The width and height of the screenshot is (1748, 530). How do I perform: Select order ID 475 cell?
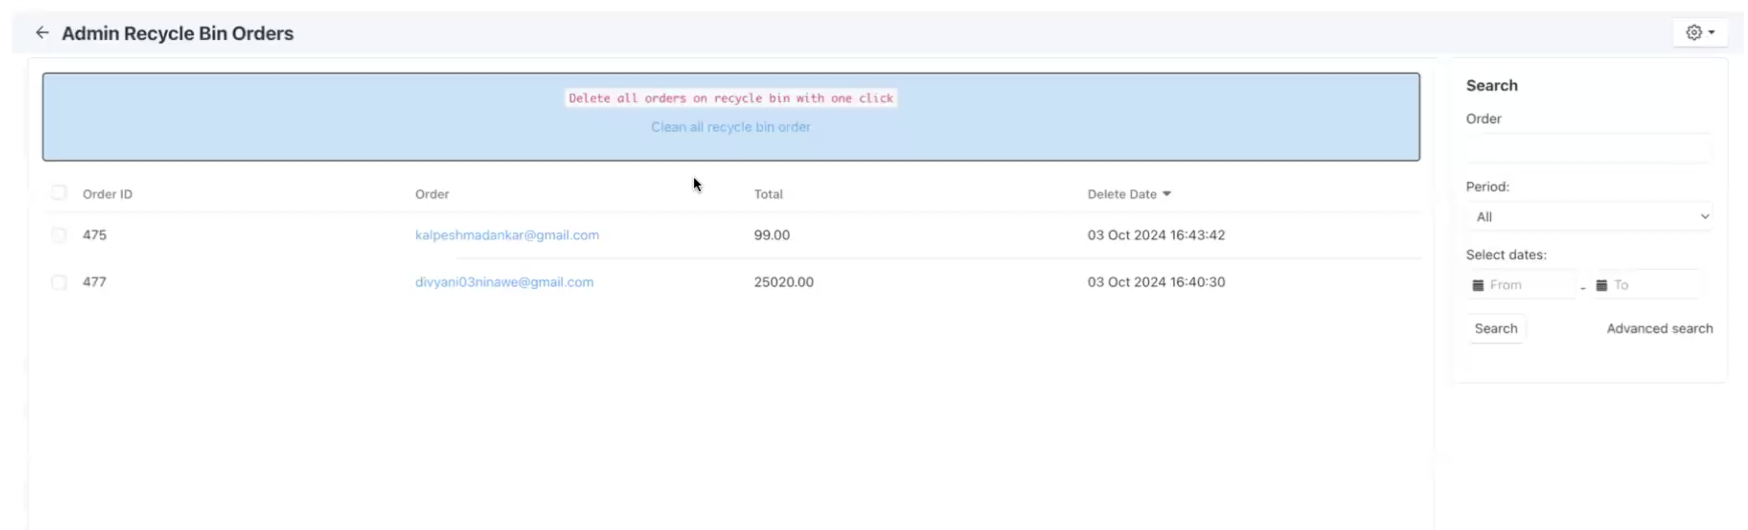point(94,235)
